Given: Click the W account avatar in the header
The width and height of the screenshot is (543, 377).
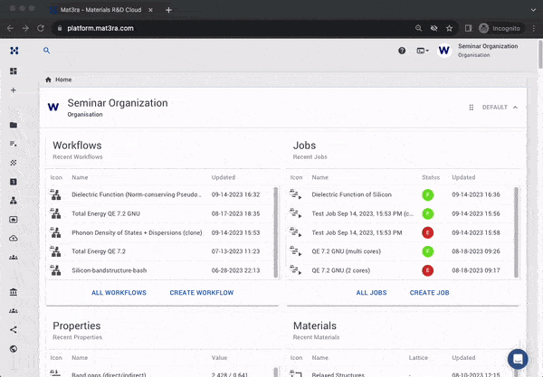Looking at the screenshot, I should 444,51.
